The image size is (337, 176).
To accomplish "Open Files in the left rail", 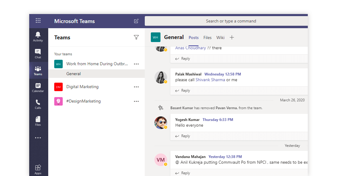I will point(38,121).
